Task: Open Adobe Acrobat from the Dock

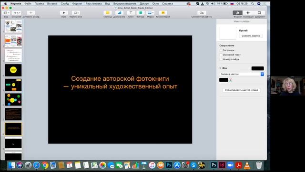Action: (x=239, y=165)
